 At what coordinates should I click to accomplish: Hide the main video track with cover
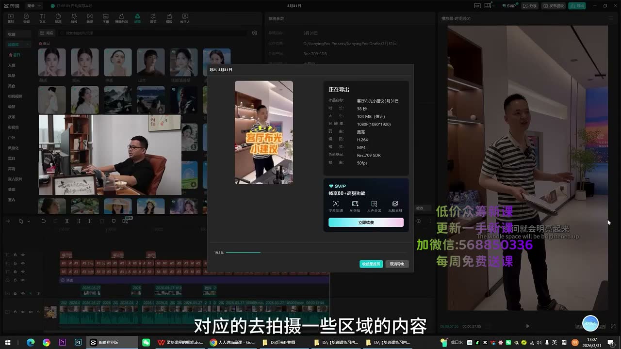[23, 312]
